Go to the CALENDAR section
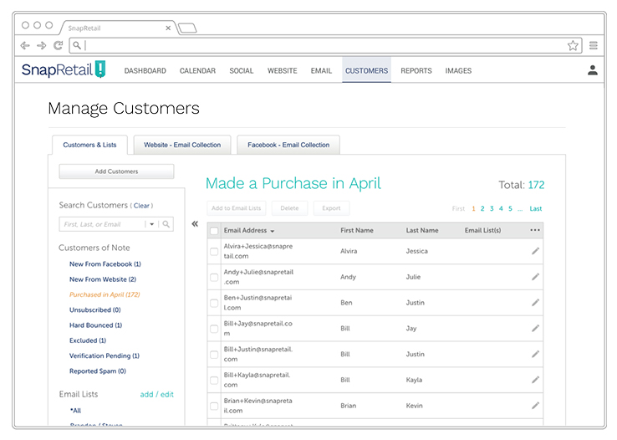The width and height of the screenshot is (617, 440). [197, 71]
